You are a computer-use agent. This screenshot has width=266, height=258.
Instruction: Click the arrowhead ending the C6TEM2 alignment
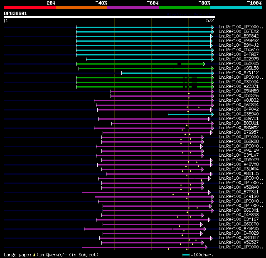point(213,32)
